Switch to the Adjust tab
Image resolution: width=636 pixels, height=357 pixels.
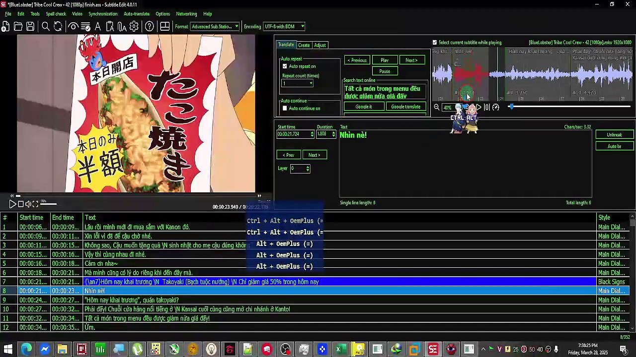tap(320, 45)
